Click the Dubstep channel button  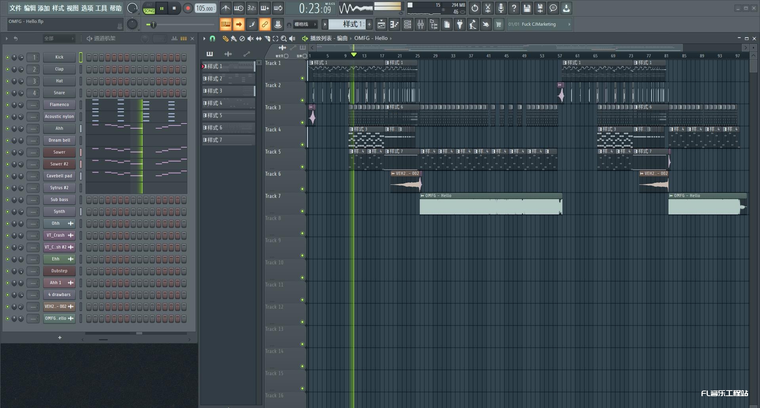pos(59,271)
